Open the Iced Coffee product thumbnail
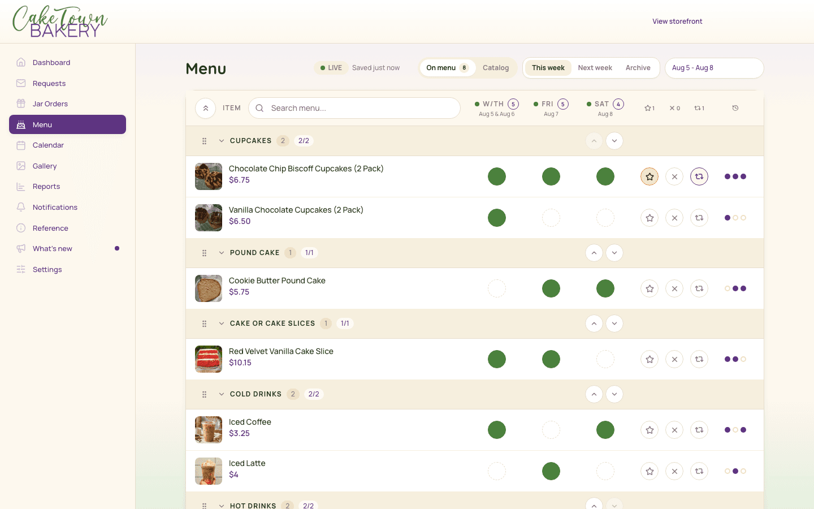The width and height of the screenshot is (814, 509). (x=209, y=430)
